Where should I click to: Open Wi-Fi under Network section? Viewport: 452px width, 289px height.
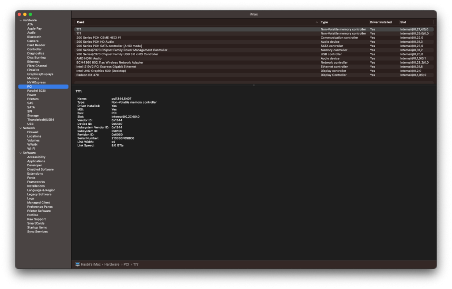(31, 149)
